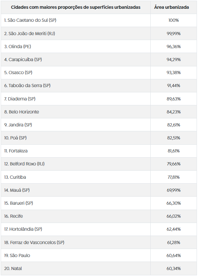Click on the Osasco (SP) row
The height and width of the screenshot is (276, 198).
click(x=99, y=73)
